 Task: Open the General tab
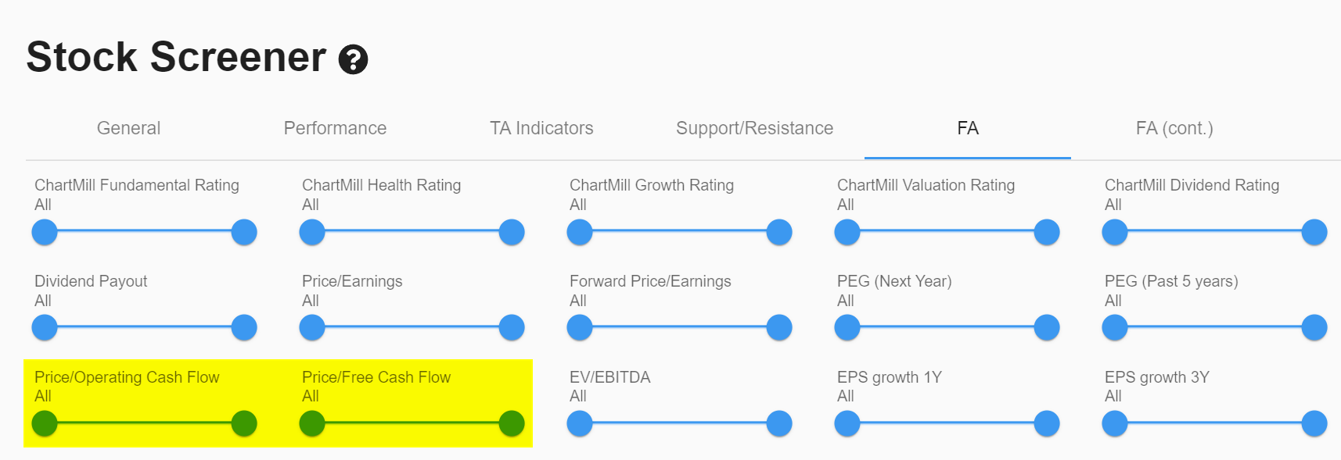(128, 128)
